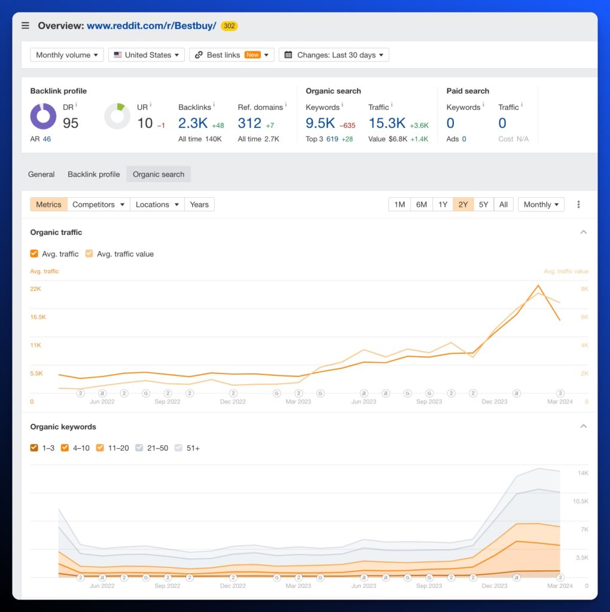Switch to the Backlink profile tab

tap(93, 175)
